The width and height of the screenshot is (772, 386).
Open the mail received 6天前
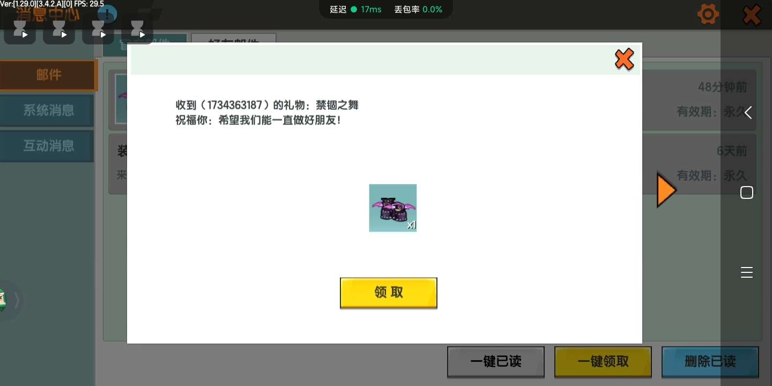coord(697,164)
